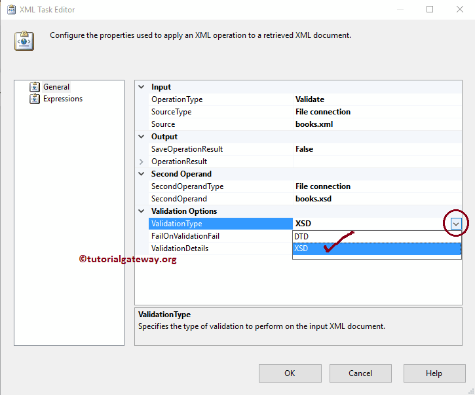The height and width of the screenshot is (395, 475).
Task: Select the SaveOperationResult property label
Action: click(x=187, y=149)
